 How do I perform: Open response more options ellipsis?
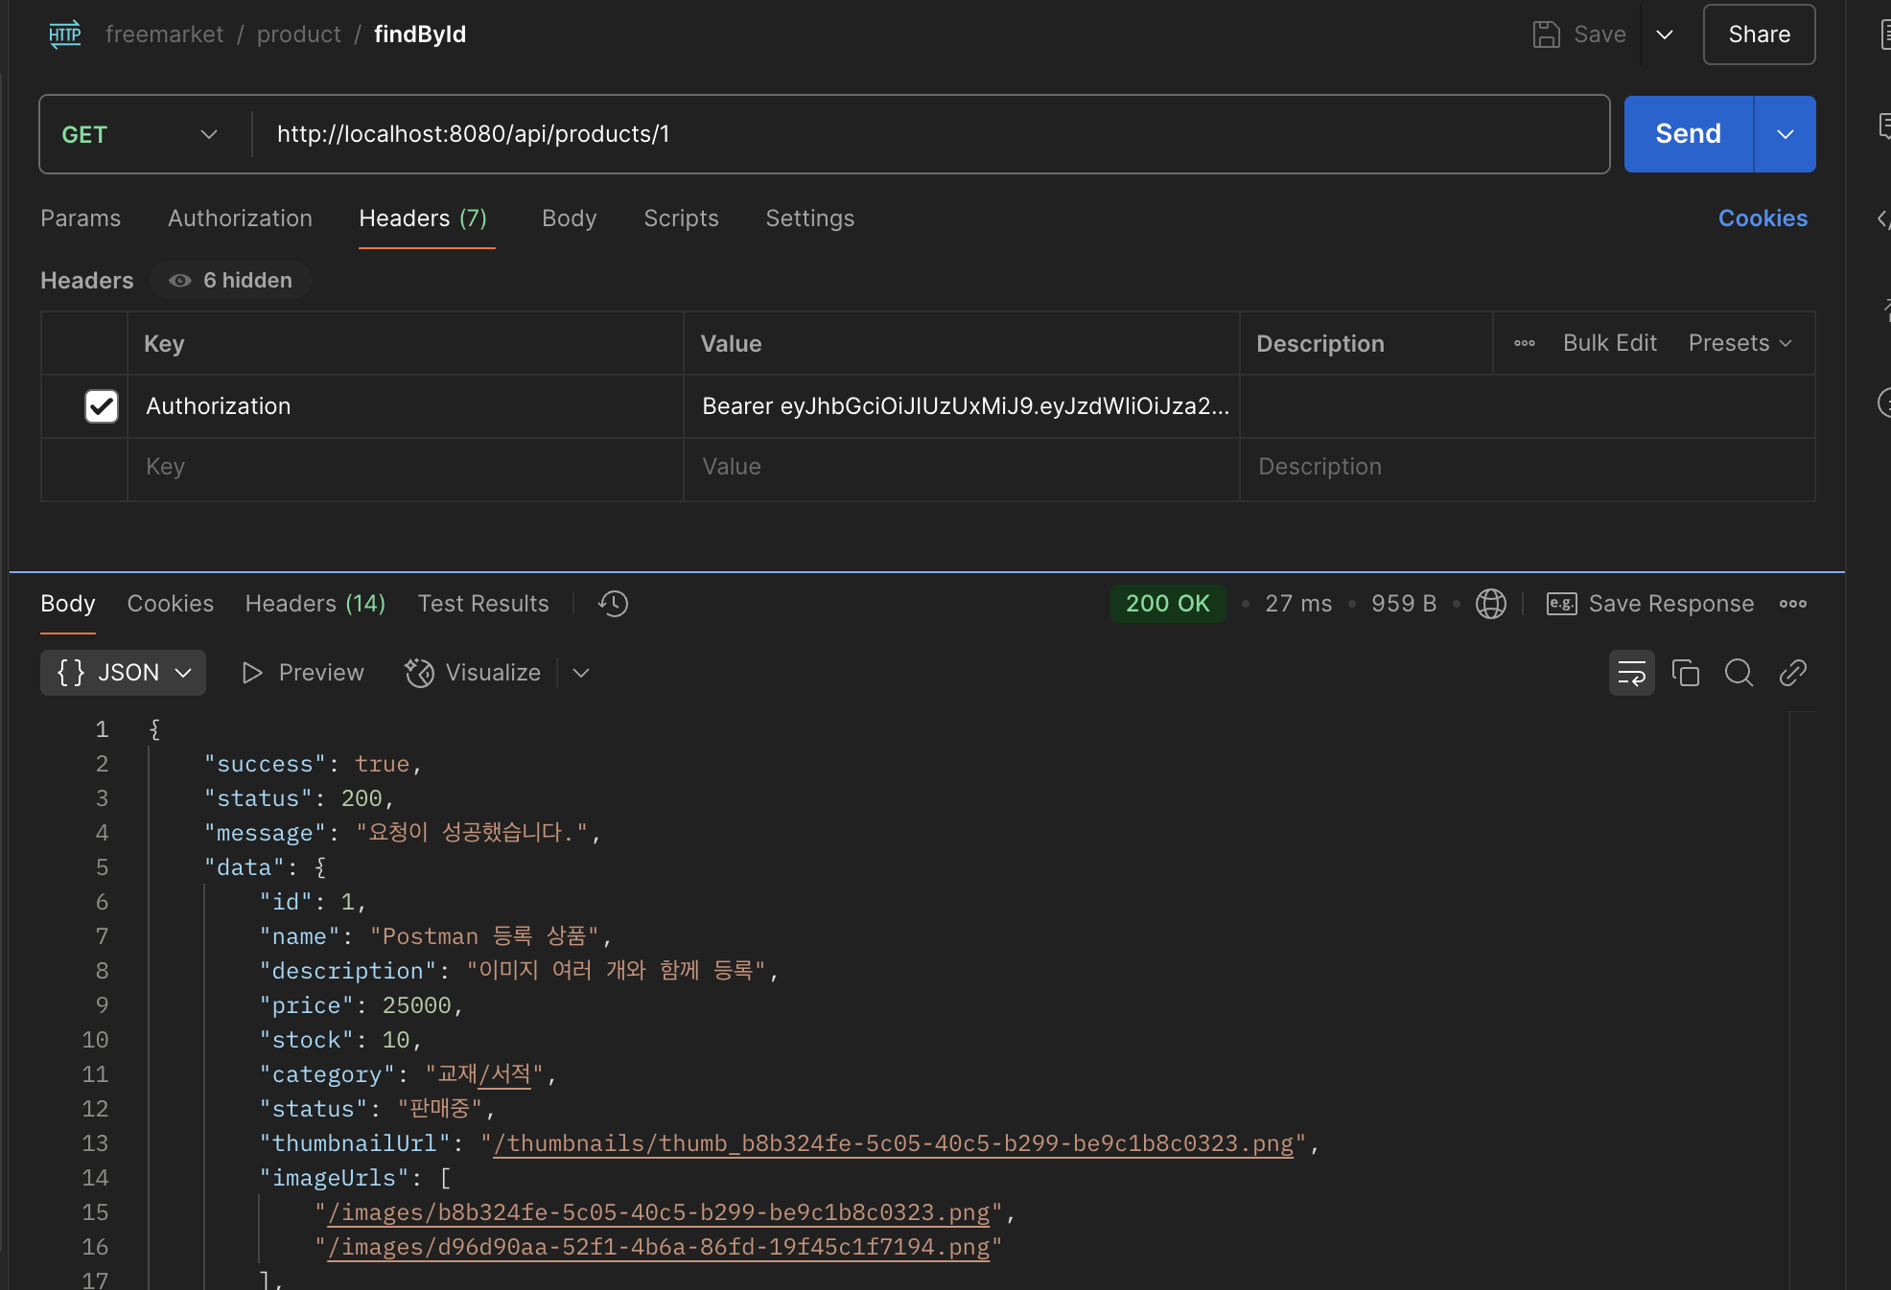pos(1792,604)
